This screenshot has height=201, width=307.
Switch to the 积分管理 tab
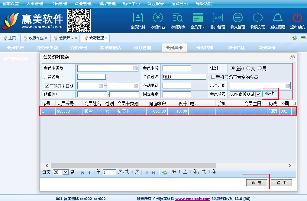click(x=142, y=48)
